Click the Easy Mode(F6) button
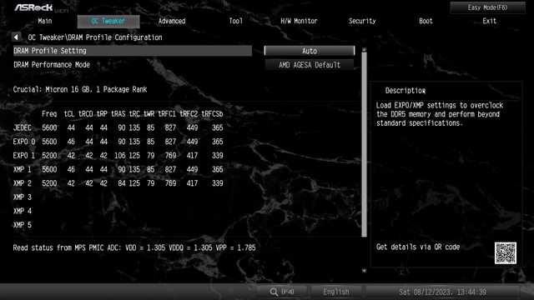The height and width of the screenshot is (300, 534). coord(487,7)
